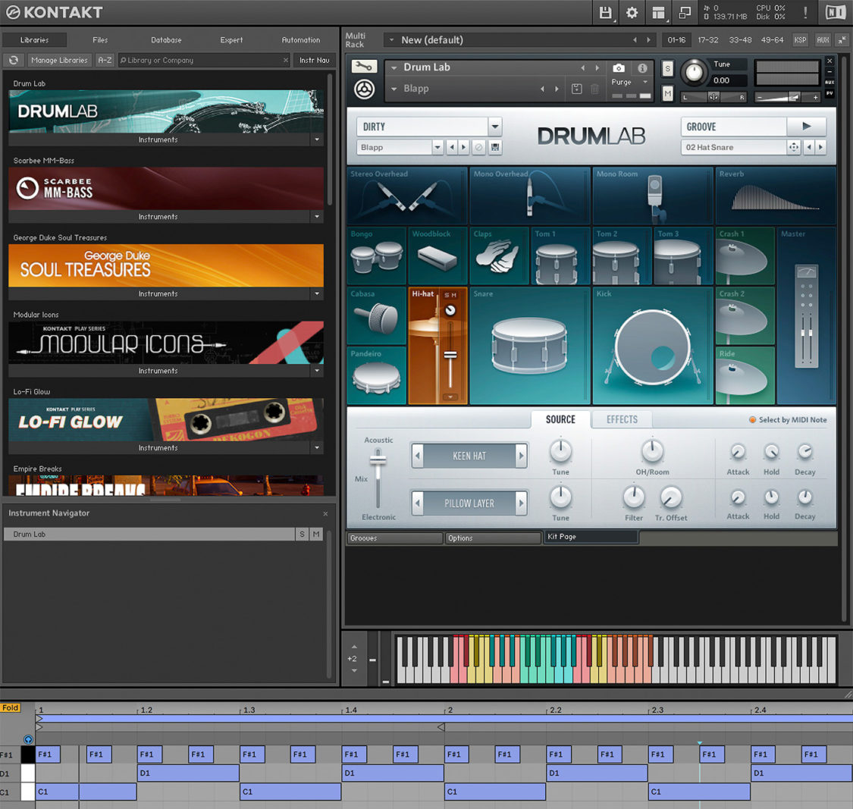Open the Blapp preset dropdown
853x809 pixels.
click(438, 146)
